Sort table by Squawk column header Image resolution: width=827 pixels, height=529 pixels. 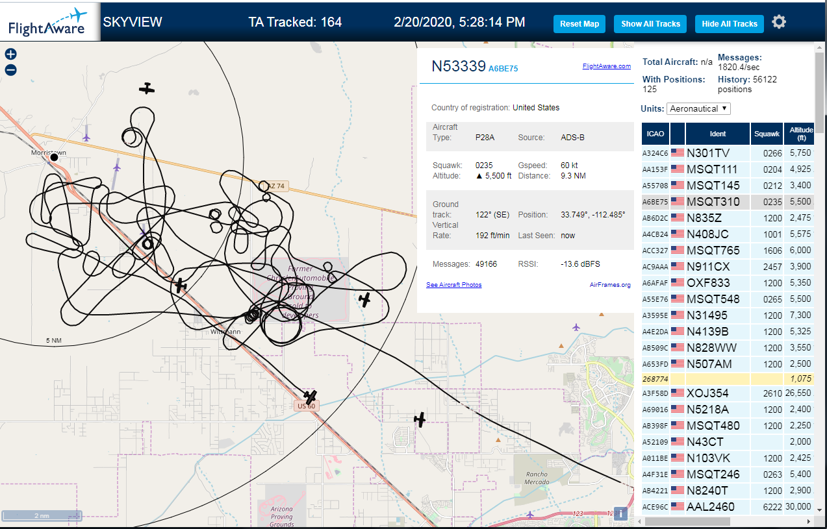(767, 134)
